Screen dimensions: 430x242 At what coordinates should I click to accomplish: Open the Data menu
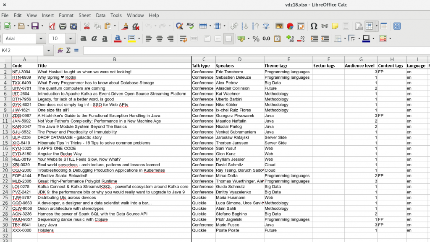click(101, 15)
